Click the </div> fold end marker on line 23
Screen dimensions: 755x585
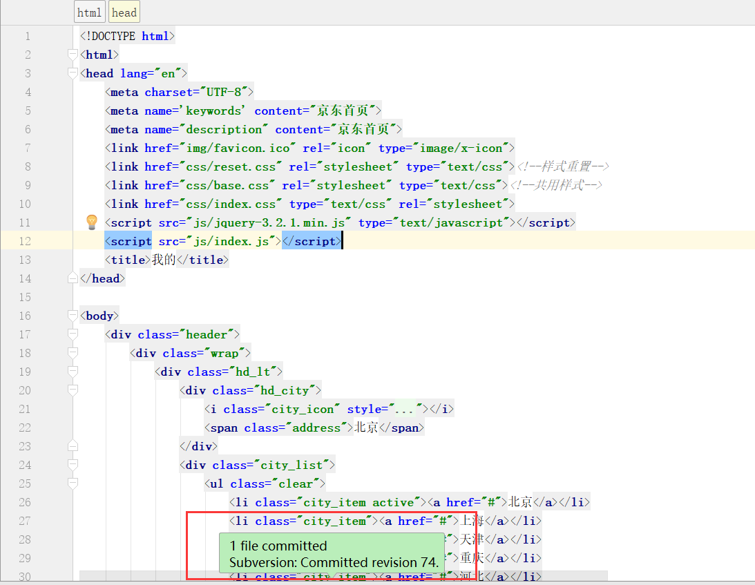pyautogui.click(x=73, y=446)
